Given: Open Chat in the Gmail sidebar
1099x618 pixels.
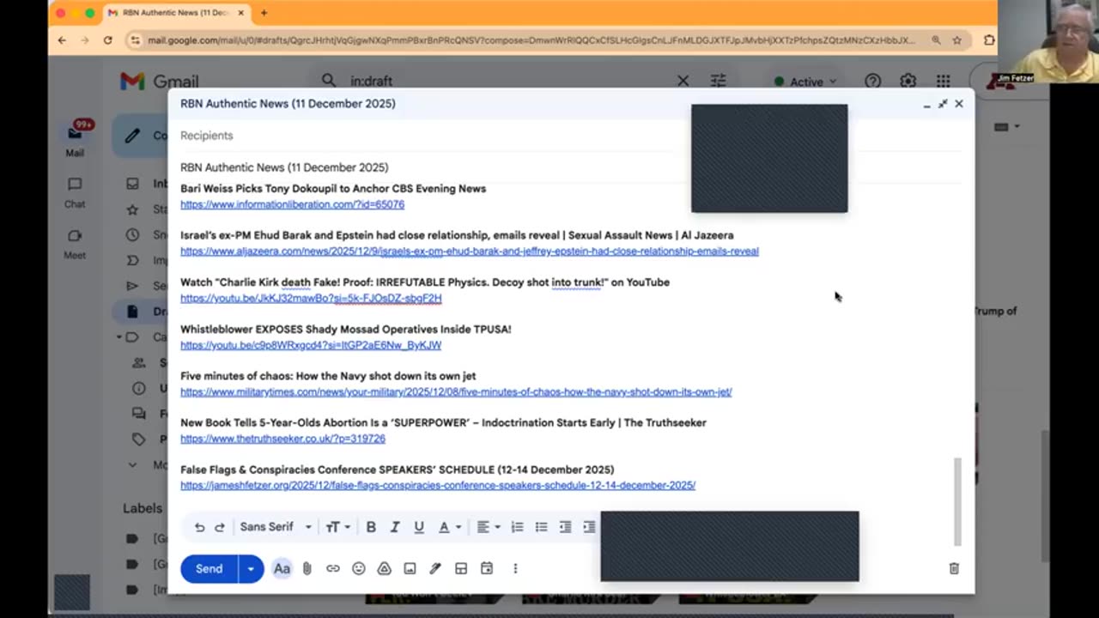Looking at the screenshot, I should tap(75, 193).
